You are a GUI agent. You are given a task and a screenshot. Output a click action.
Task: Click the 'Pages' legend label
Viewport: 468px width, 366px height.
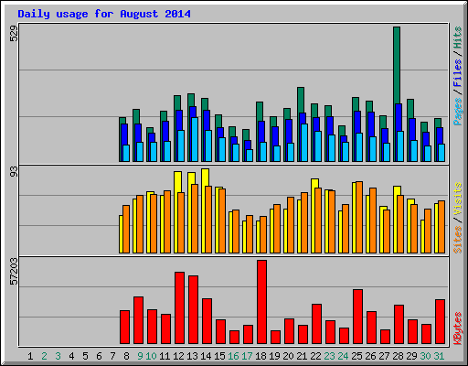(458, 112)
